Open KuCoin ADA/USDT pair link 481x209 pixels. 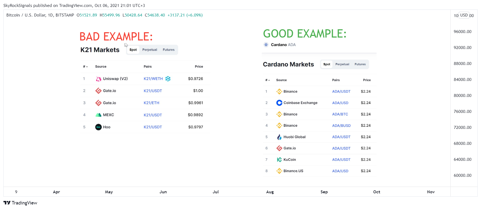click(341, 160)
